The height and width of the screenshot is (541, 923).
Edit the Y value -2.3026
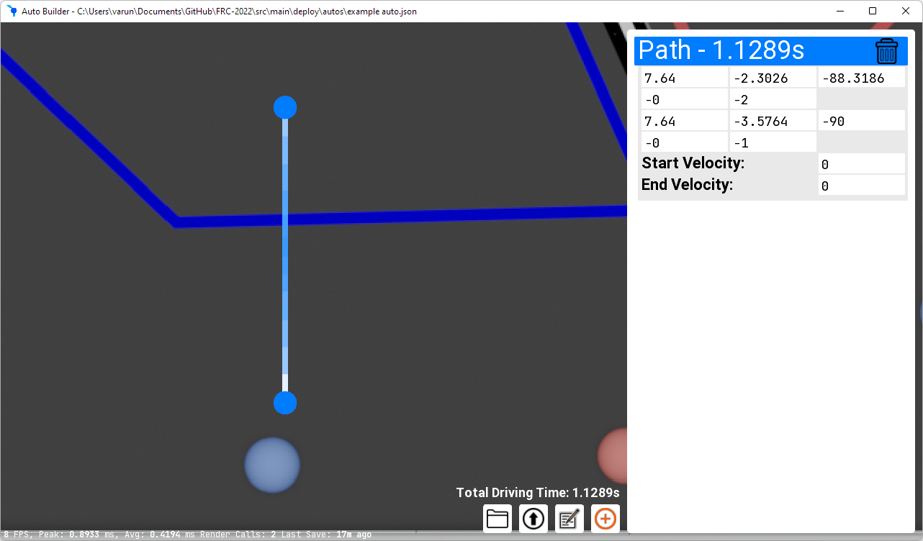click(773, 78)
